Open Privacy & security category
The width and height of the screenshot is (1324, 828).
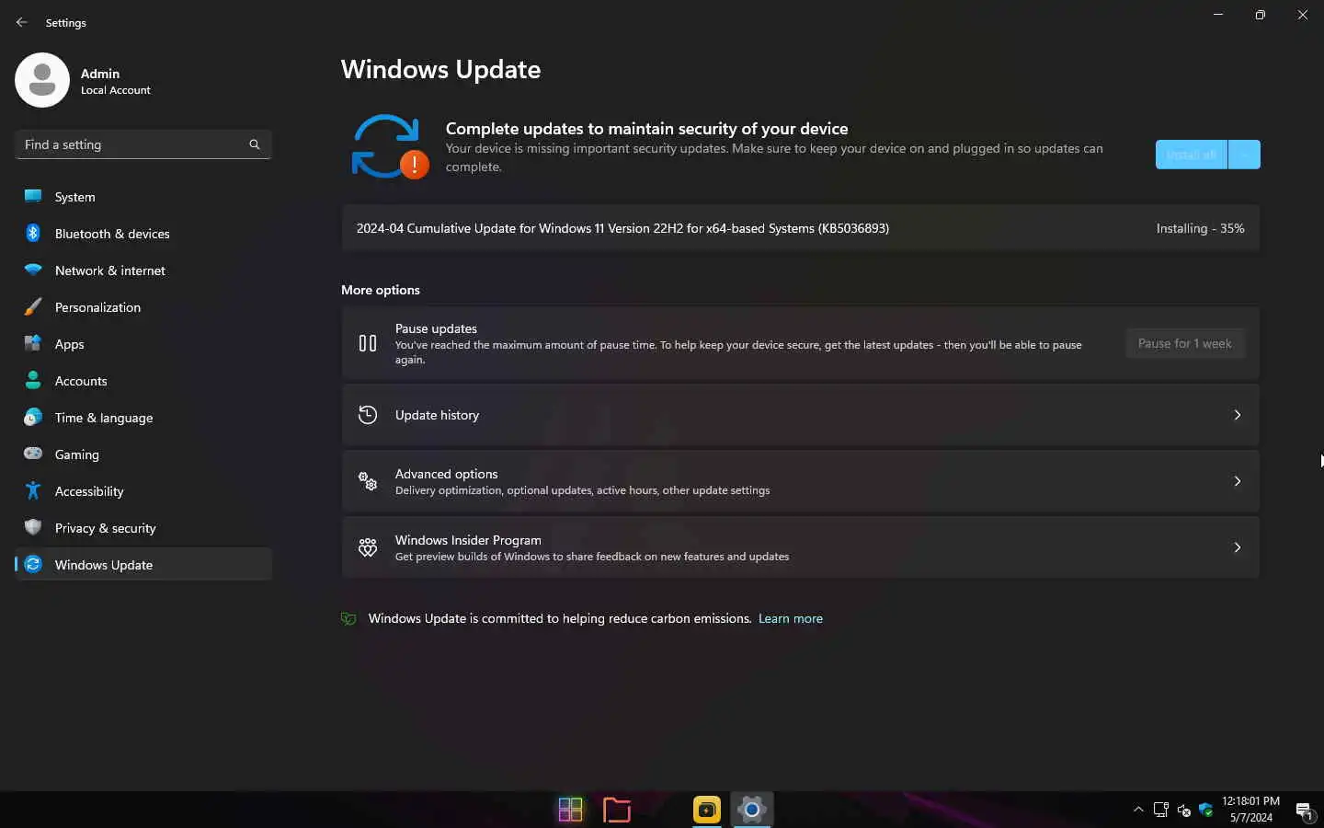click(143, 528)
